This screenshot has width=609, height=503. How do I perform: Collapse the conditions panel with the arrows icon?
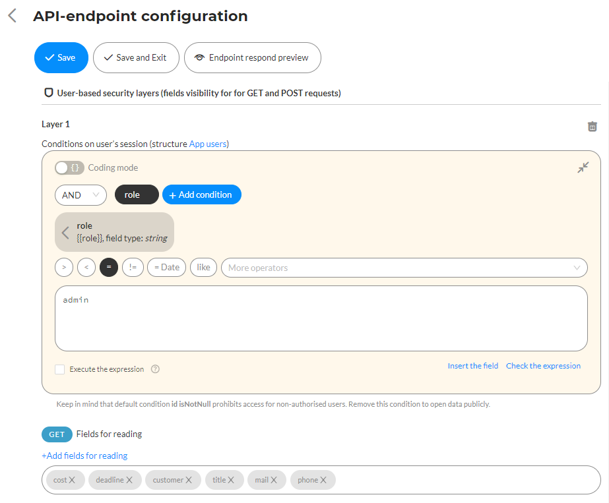pos(583,167)
